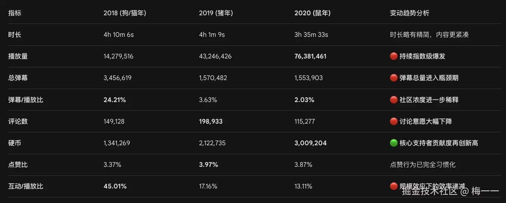506x203 pixels.
Task: Click the bold 198,933 comment count cell
Action: click(x=211, y=121)
